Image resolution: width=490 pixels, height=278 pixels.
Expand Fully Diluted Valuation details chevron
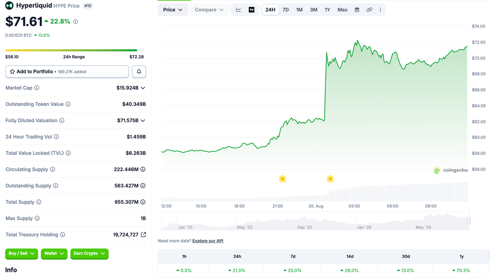143,120
